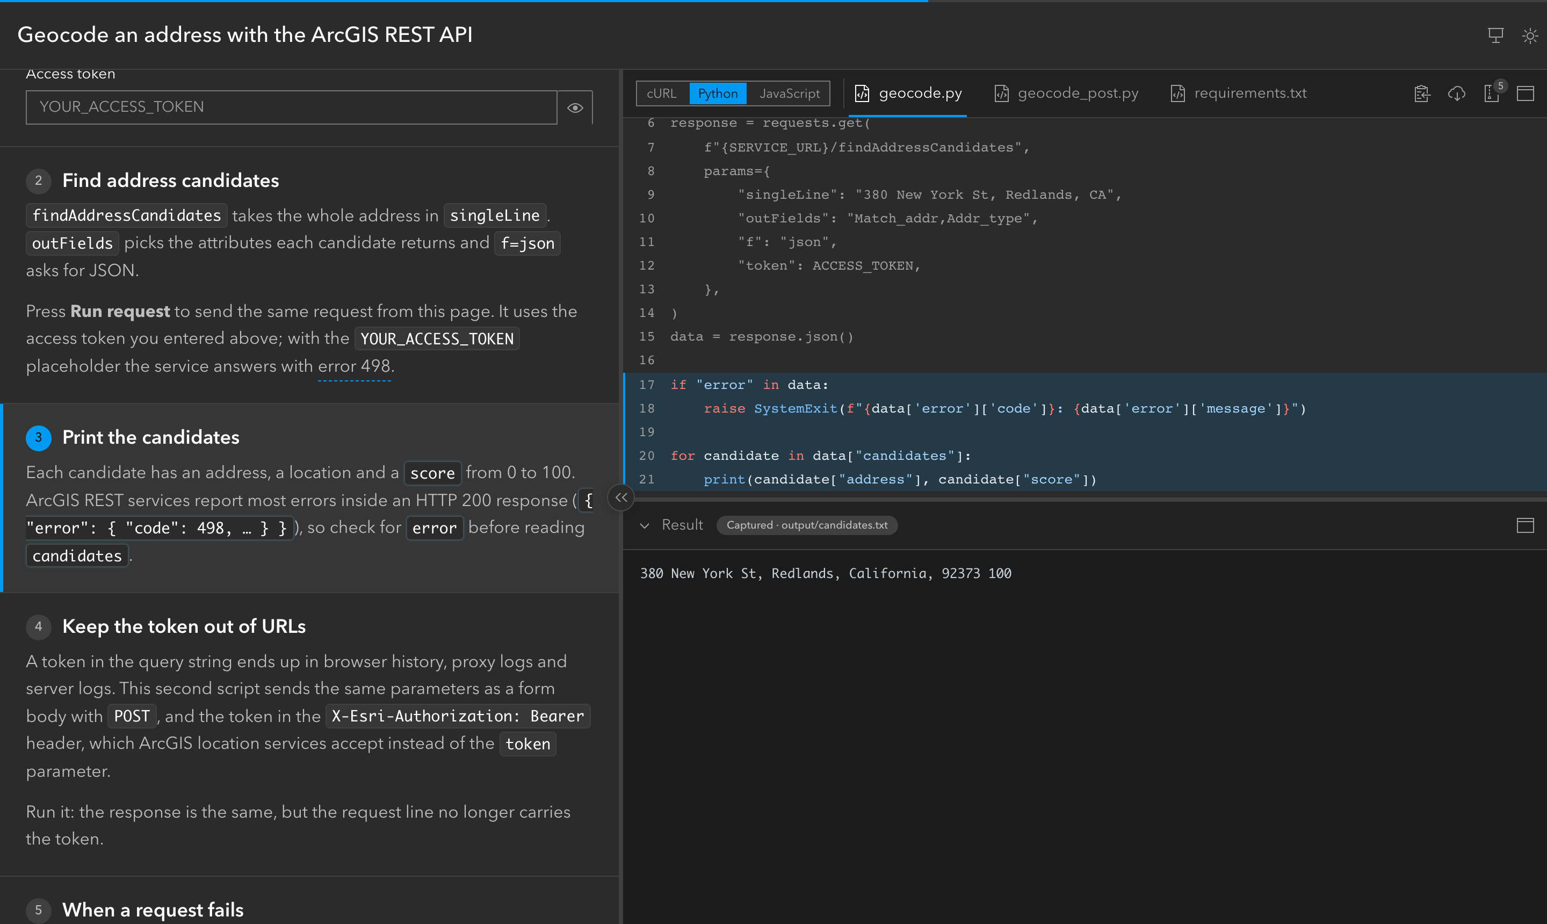Image resolution: width=1547 pixels, height=924 pixels.
Task: Click the blue step number 3 badge
Action: point(39,438)
